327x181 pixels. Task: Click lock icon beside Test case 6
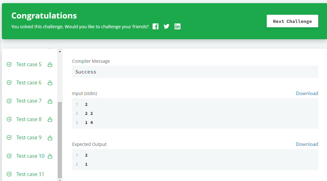50,83
